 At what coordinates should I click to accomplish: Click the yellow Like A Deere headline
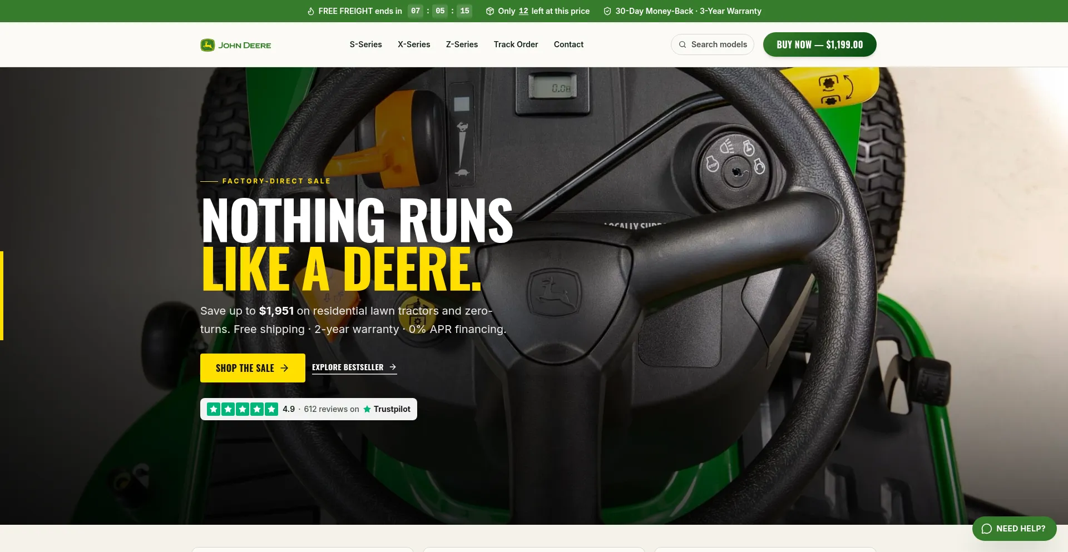(341, 269)
